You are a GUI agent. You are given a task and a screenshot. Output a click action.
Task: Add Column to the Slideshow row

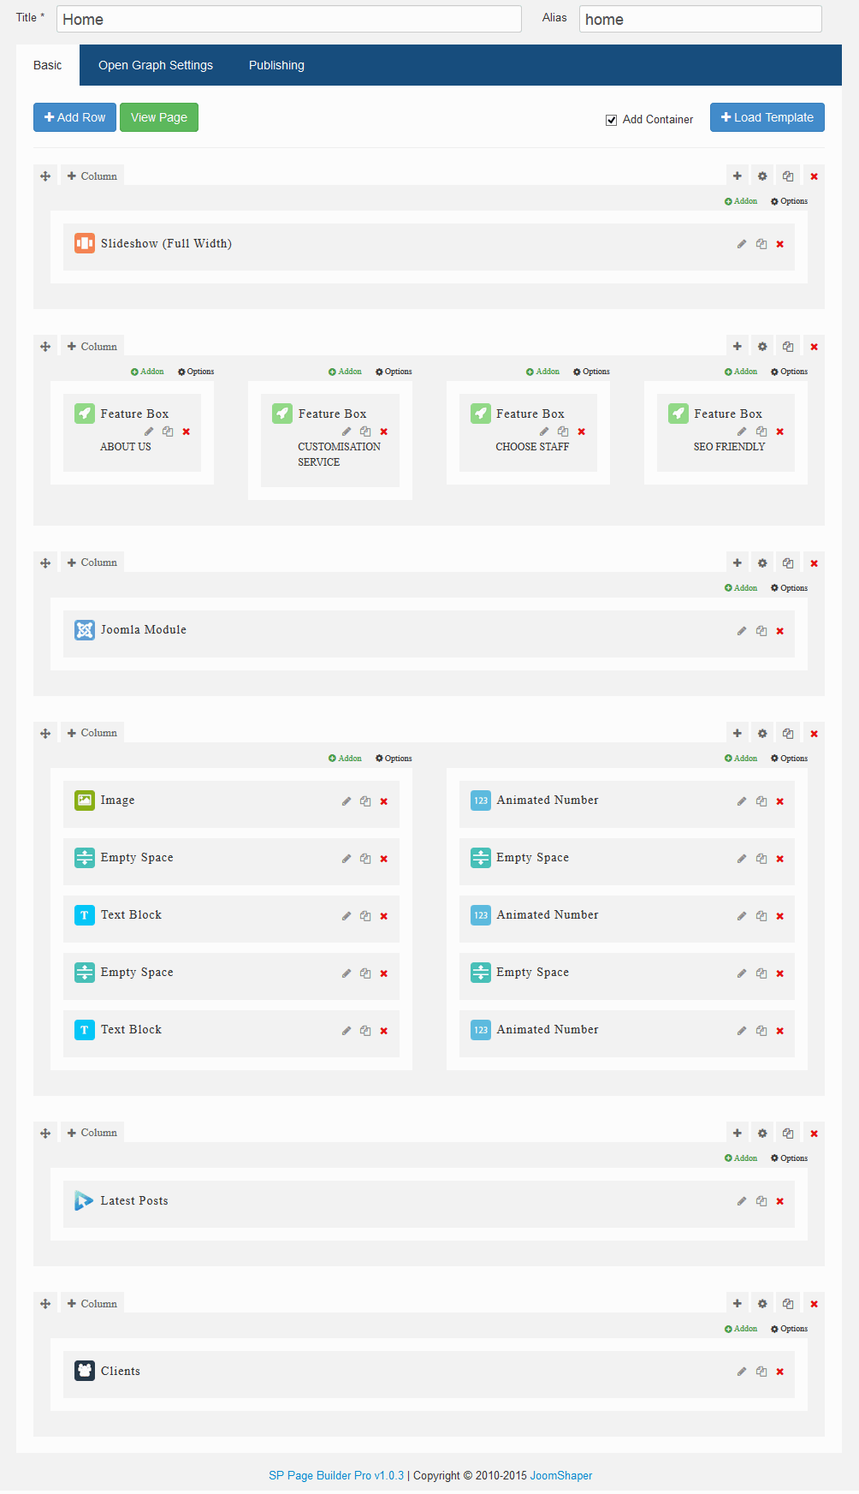click(92, 176)
